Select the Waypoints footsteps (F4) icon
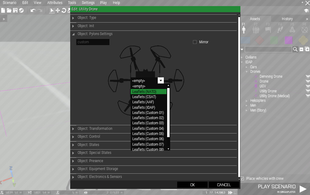 tap(280, 30)
